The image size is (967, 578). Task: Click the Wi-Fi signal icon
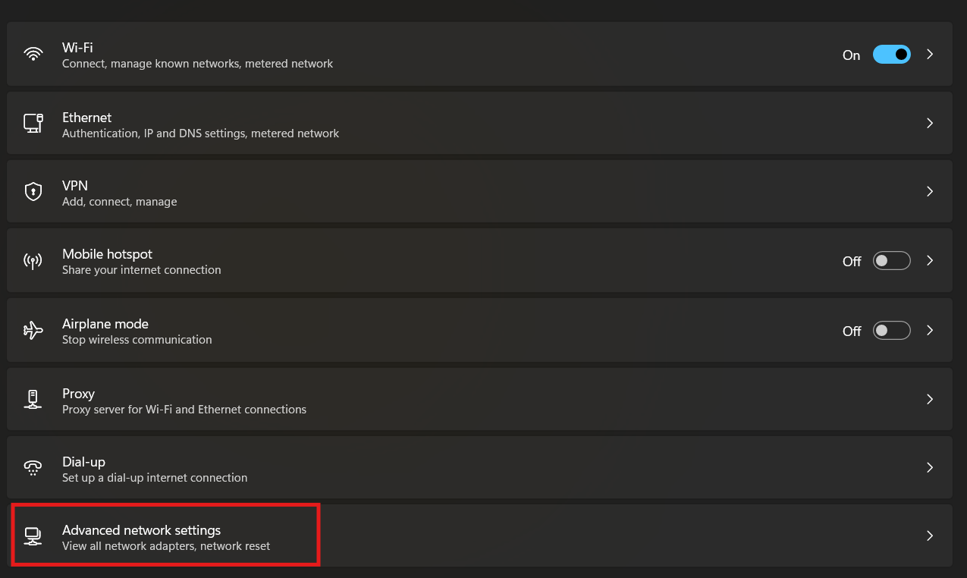coord(33,55)
